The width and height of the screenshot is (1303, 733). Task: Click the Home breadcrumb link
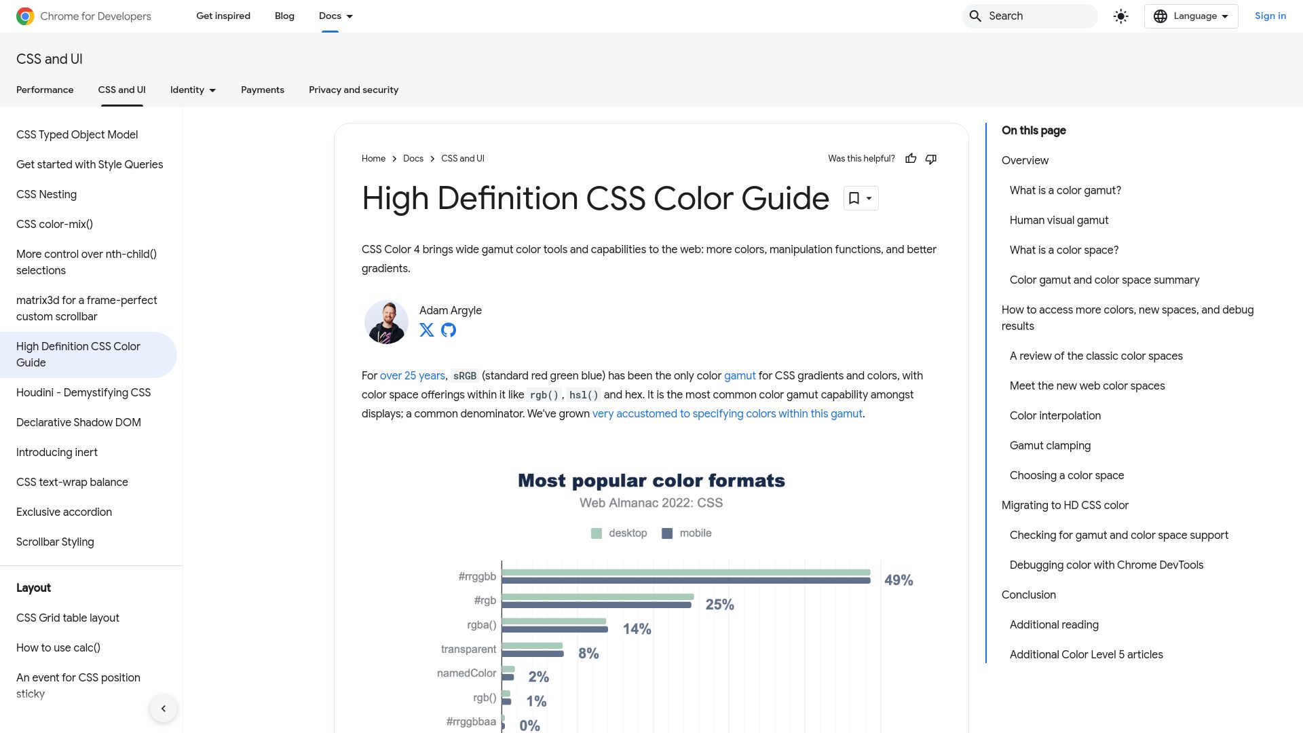click(373, 158)
